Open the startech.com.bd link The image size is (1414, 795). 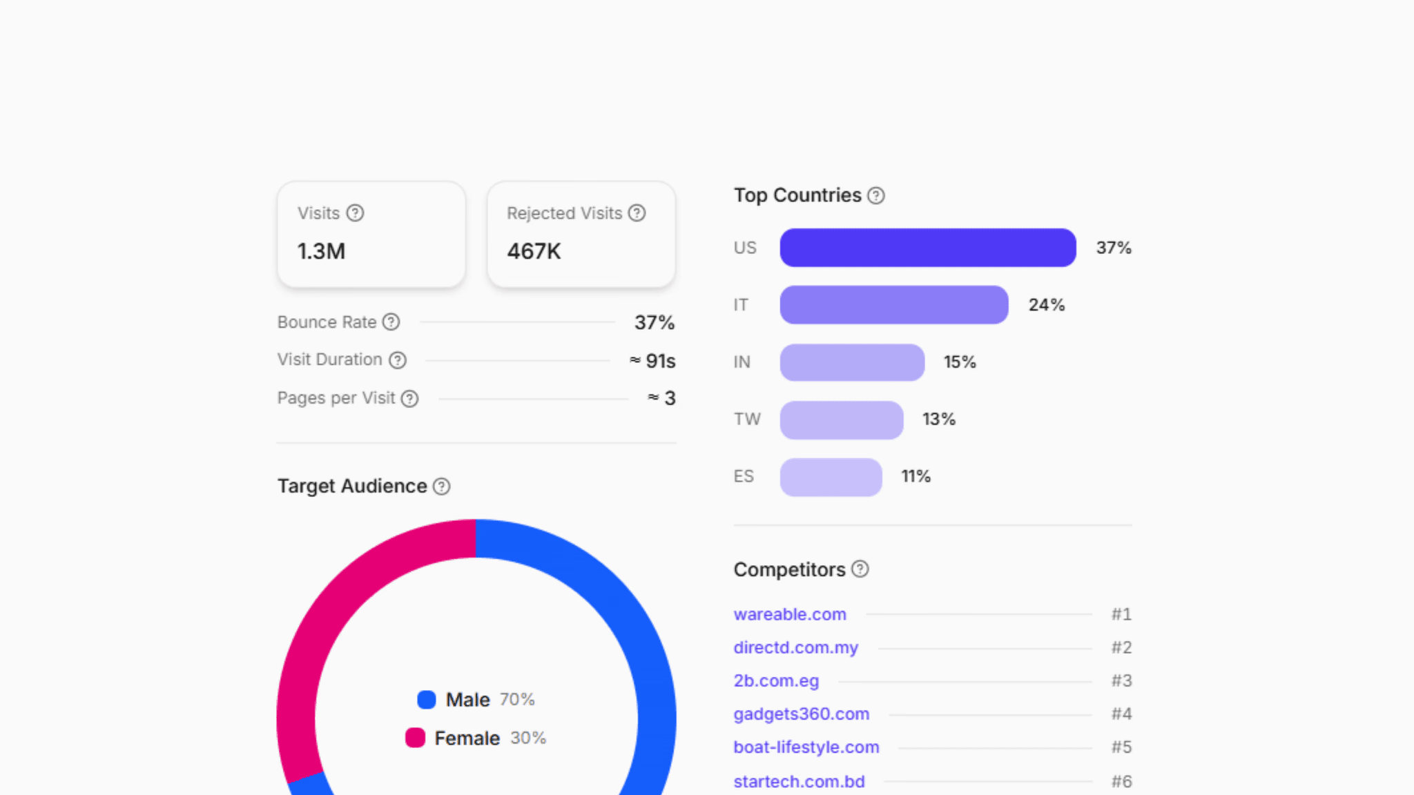[x=799, y=781]
